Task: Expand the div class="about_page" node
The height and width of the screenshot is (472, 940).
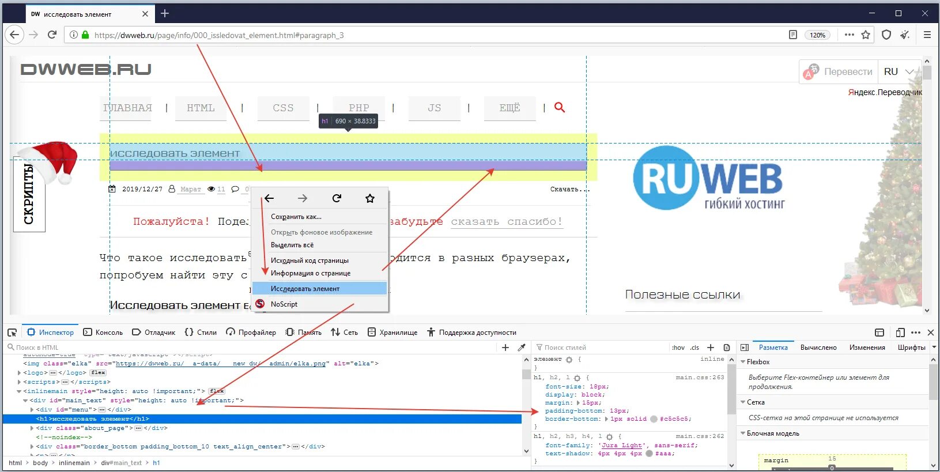Action: (x=32, y=428)
